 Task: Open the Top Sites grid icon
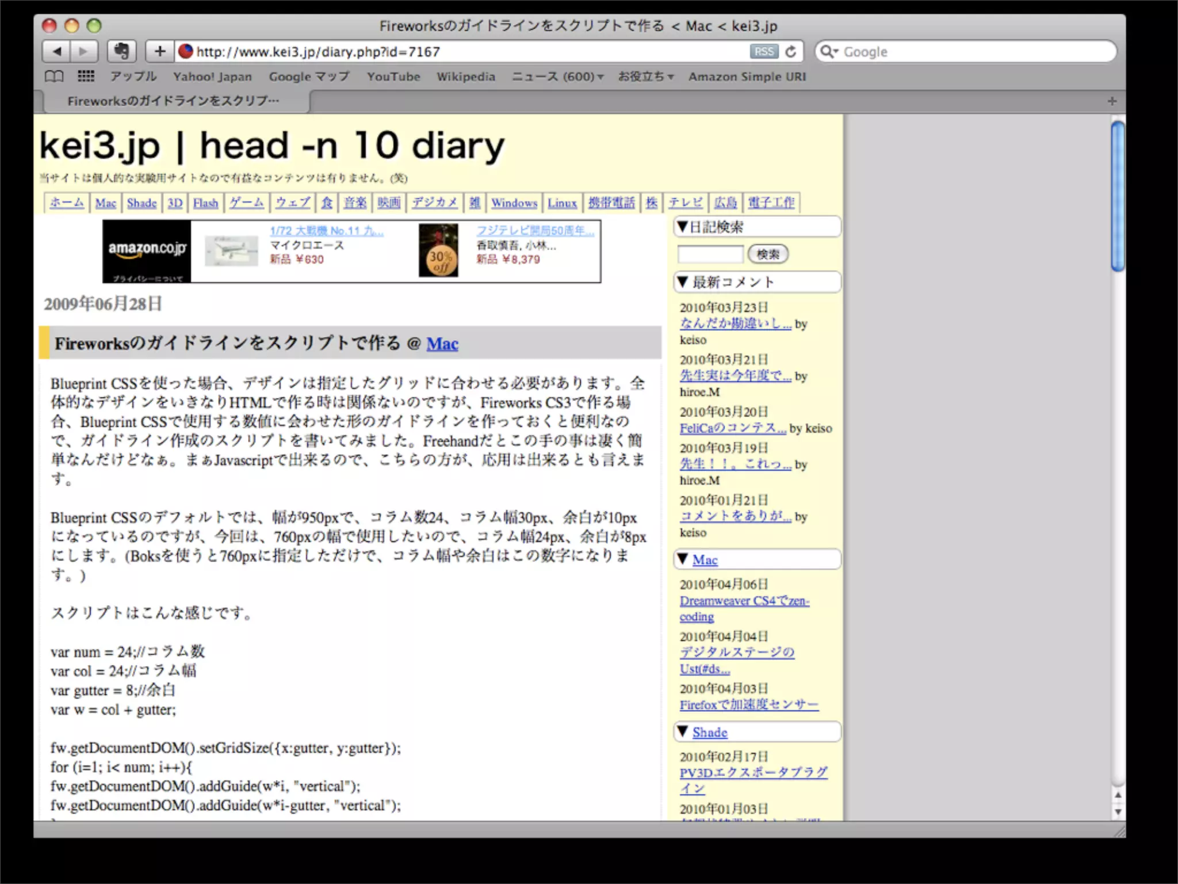[86, 77]
